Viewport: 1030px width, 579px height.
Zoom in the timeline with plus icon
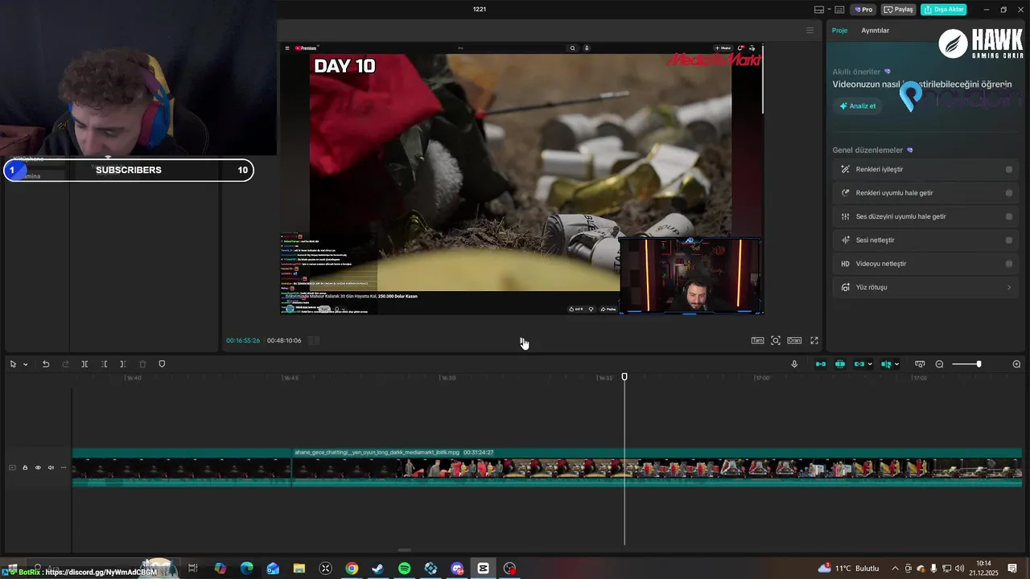click(x=1016, y=364)
